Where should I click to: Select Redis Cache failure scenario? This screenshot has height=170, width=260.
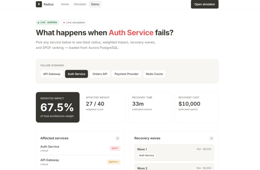(x=155, y=74)
